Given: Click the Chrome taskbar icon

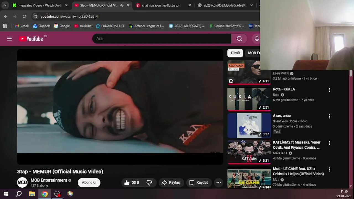Looking at the screenshot, I should [45, 194].
